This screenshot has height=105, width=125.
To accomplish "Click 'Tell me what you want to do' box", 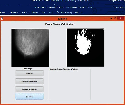I will pos(72,12).
